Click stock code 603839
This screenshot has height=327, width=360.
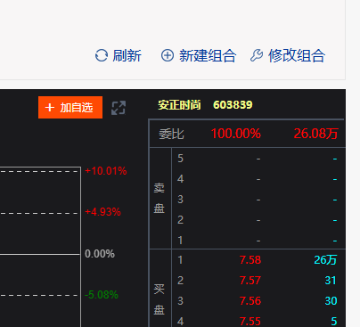click(x=233, y=105)
